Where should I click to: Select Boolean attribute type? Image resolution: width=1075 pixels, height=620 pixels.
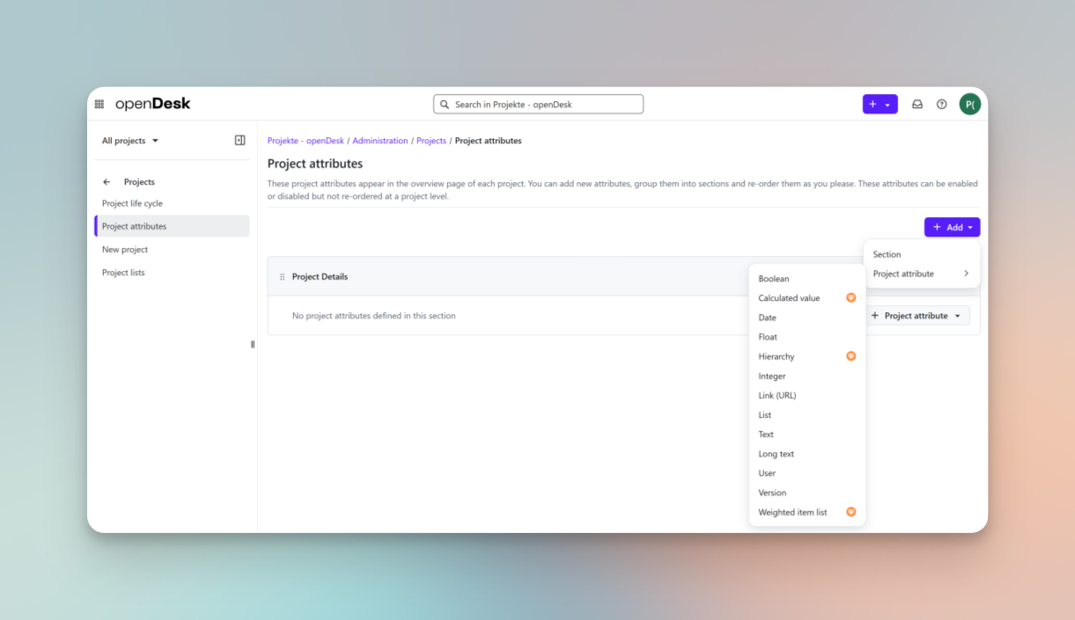(773, 278)
